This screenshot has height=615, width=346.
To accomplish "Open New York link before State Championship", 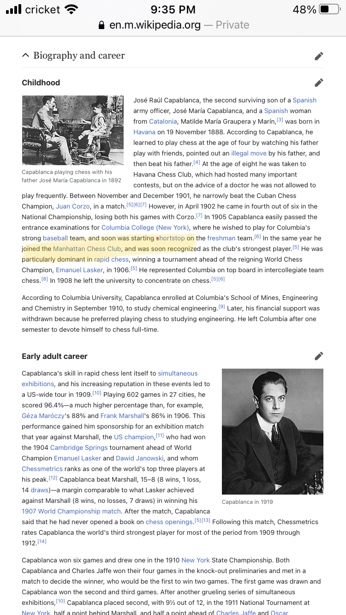I will point(196,560).
